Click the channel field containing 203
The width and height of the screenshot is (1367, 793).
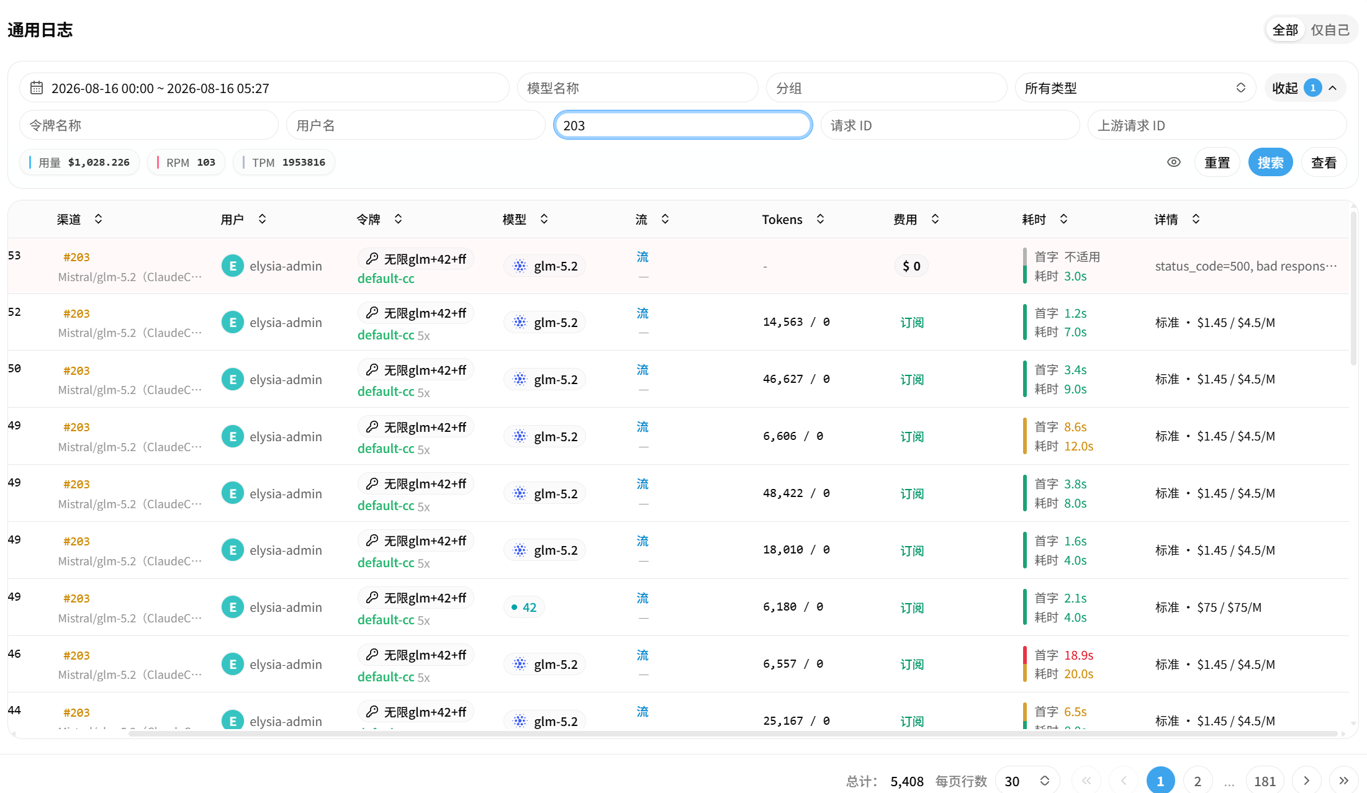tap(683, 125)
